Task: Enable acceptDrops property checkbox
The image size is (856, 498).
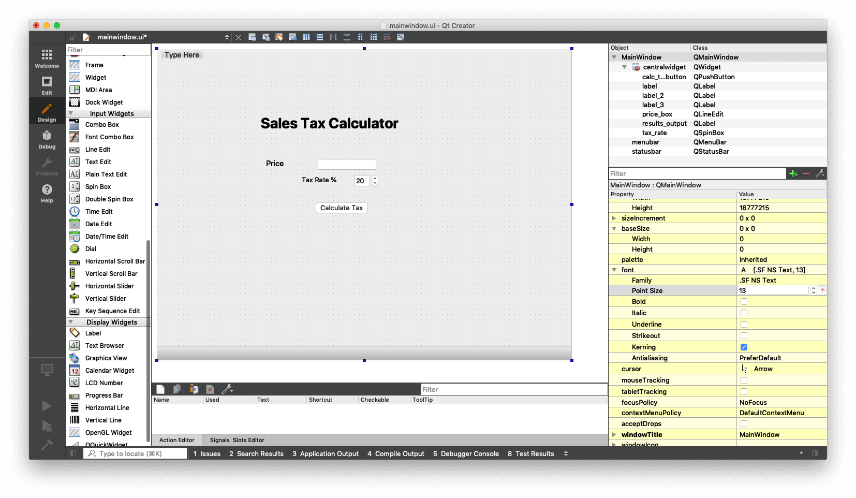Action: 744,423
